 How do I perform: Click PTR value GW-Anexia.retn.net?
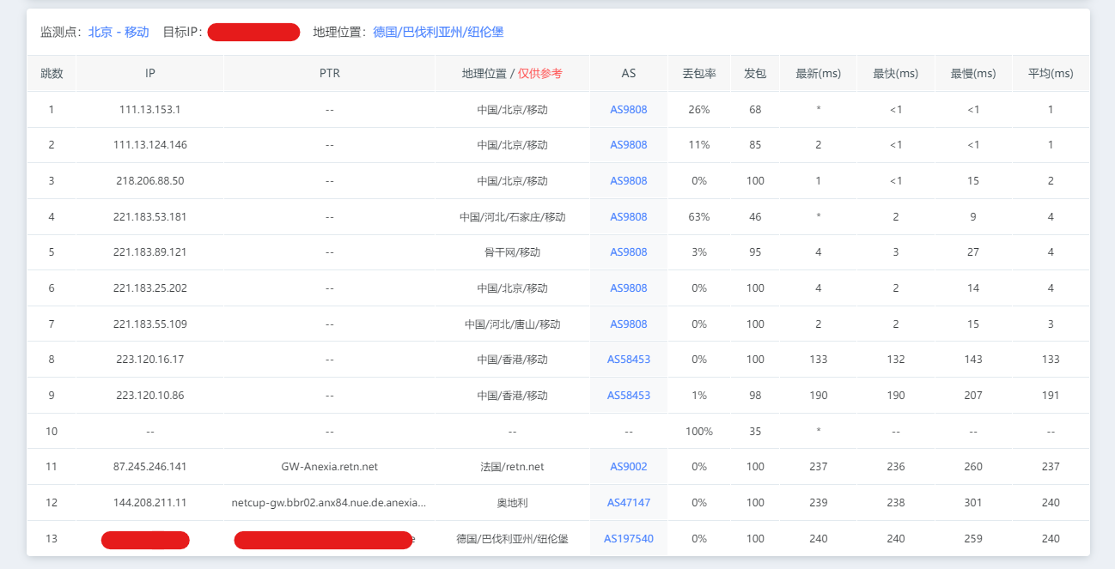(x=330, y=467)
